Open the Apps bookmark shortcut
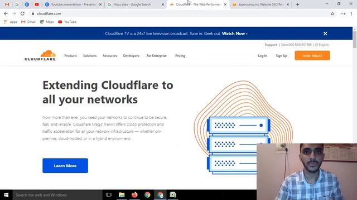The width and height of the screenshot is (357, 200). coord(10,22)
